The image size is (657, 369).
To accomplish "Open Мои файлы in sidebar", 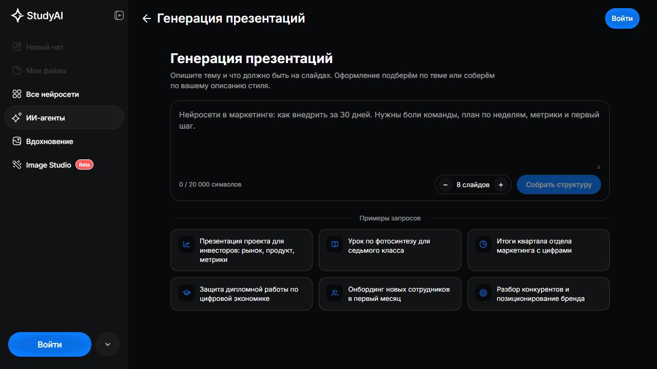I will [64, 71].
